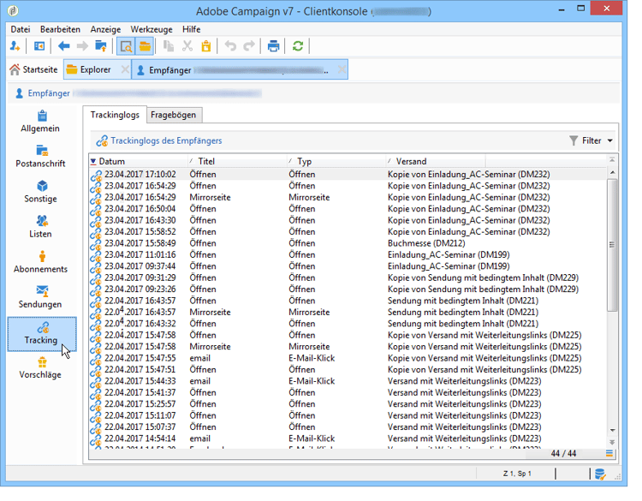Open the Abonnements section
Image resolution: width=642 pixels, height=501 pixels.
point(40,263)
